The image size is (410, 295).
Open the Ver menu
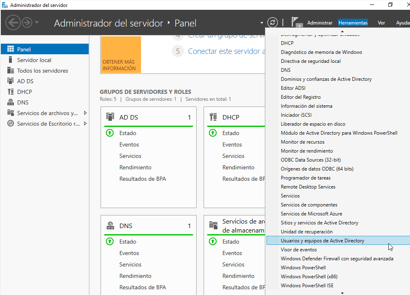[381, 23]
